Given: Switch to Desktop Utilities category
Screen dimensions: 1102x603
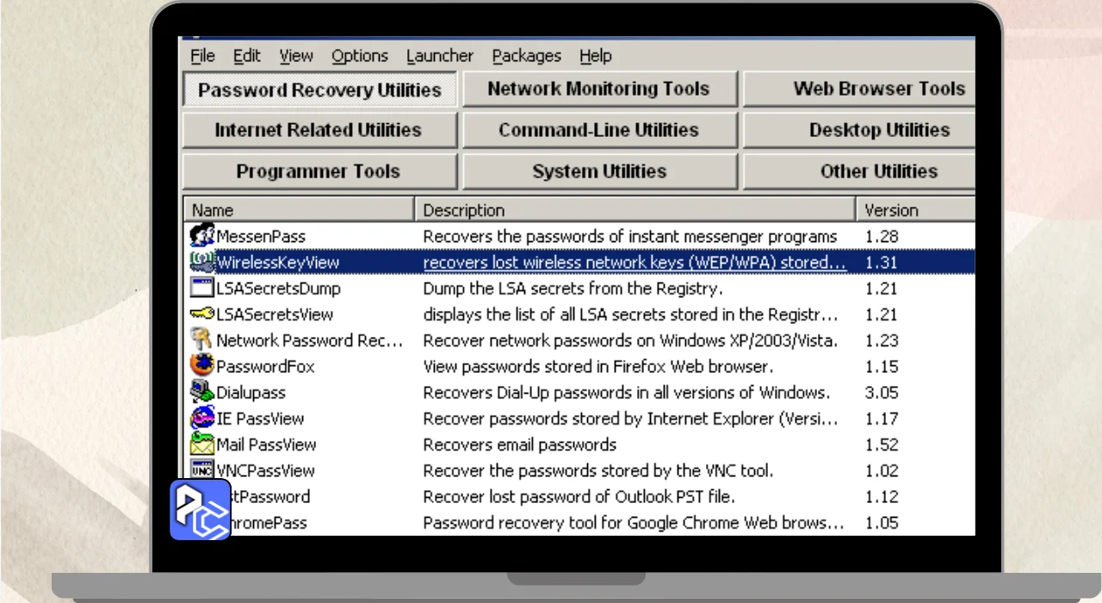Looking at the screenshot, I should click(859, 130).
